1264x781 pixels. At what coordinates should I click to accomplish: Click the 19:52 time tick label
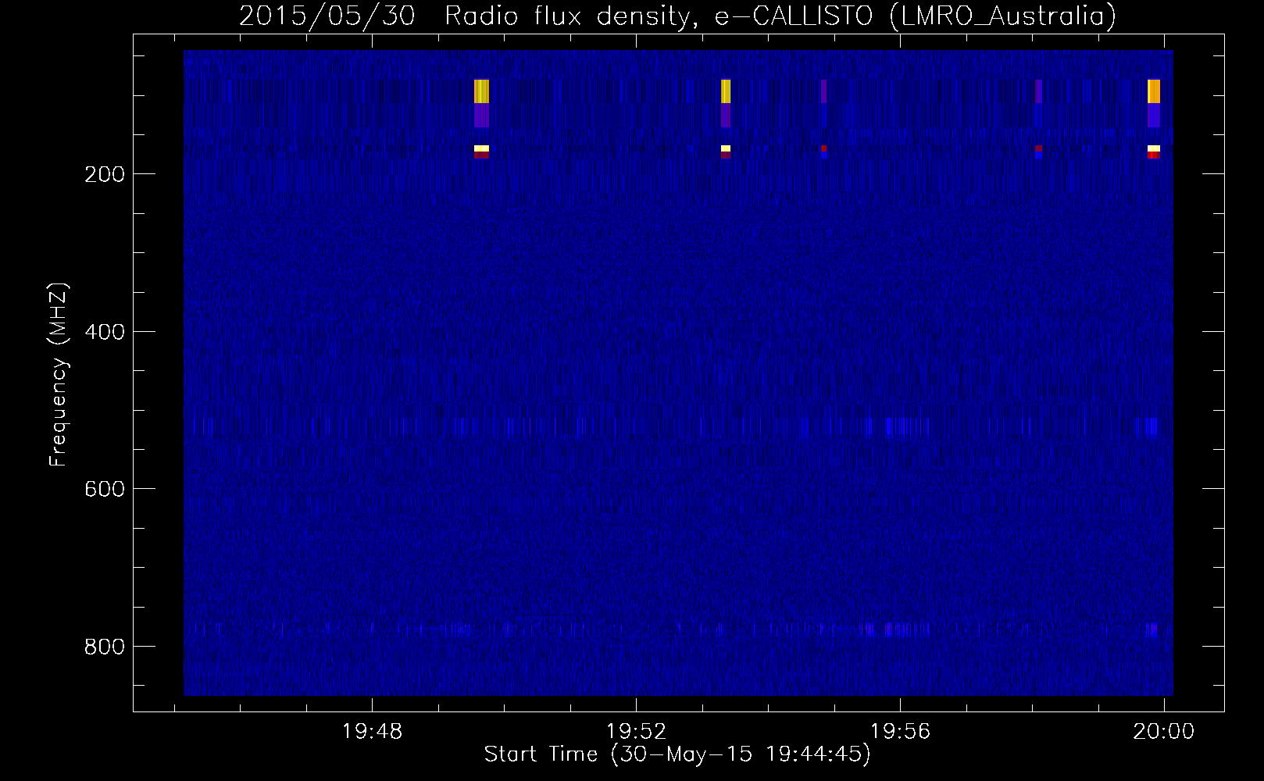point(637,731)
